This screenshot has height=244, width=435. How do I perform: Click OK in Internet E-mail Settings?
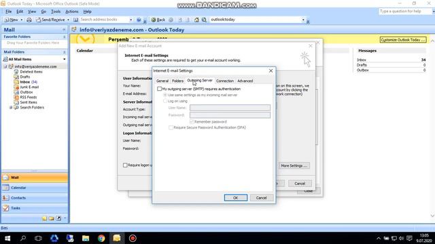[236, 198]
